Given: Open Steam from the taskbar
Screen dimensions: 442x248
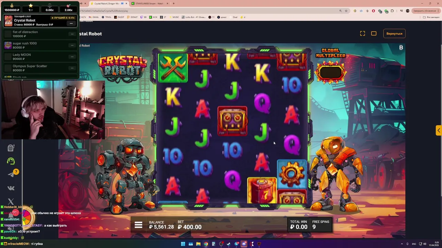Looking at the screenshot, I should point(229,244).
